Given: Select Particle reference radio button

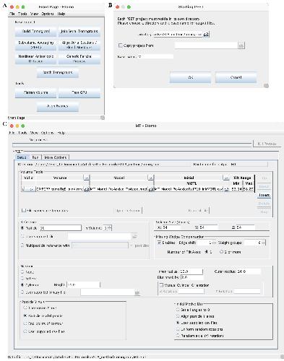Looking at the screenshot, I should pos(23,227).
